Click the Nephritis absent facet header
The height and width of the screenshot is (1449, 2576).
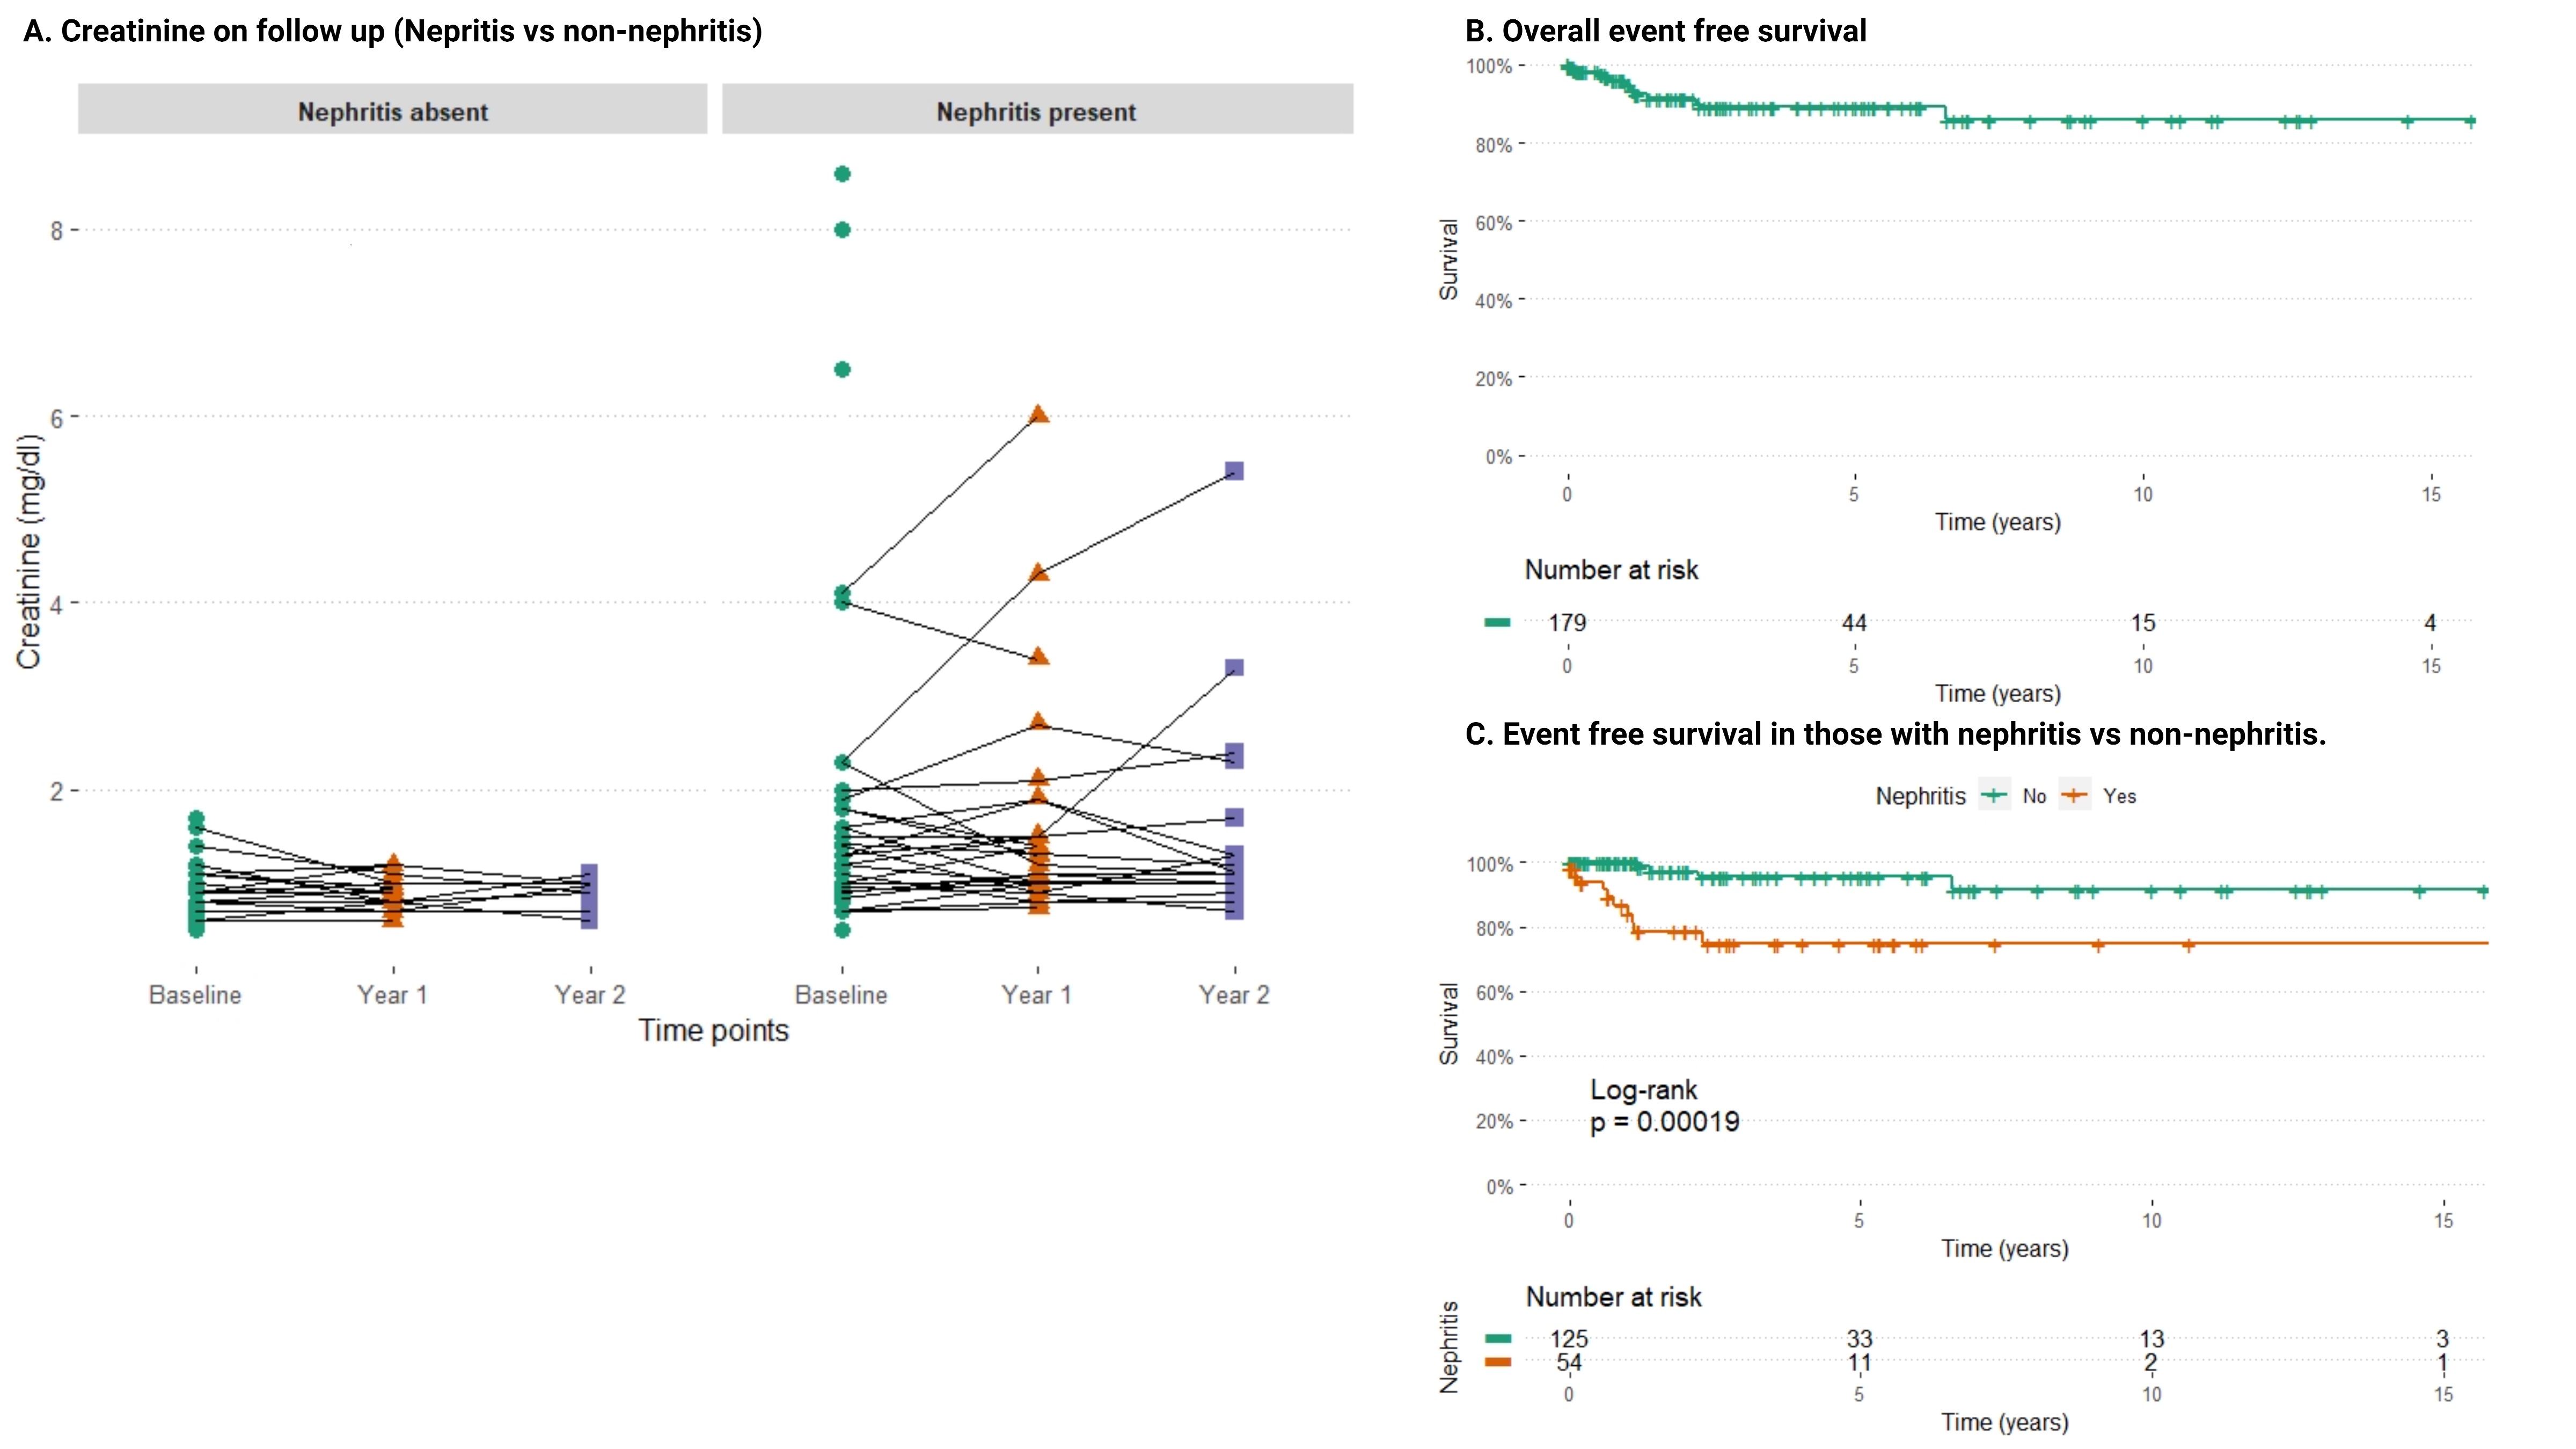(x=392, y=111)
